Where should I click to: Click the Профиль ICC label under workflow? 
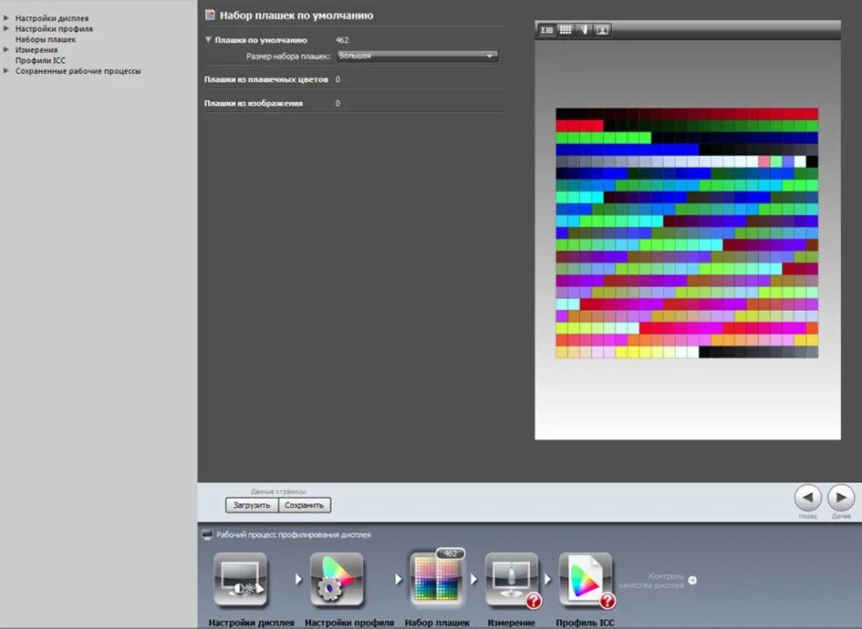[x=585, y=623]
